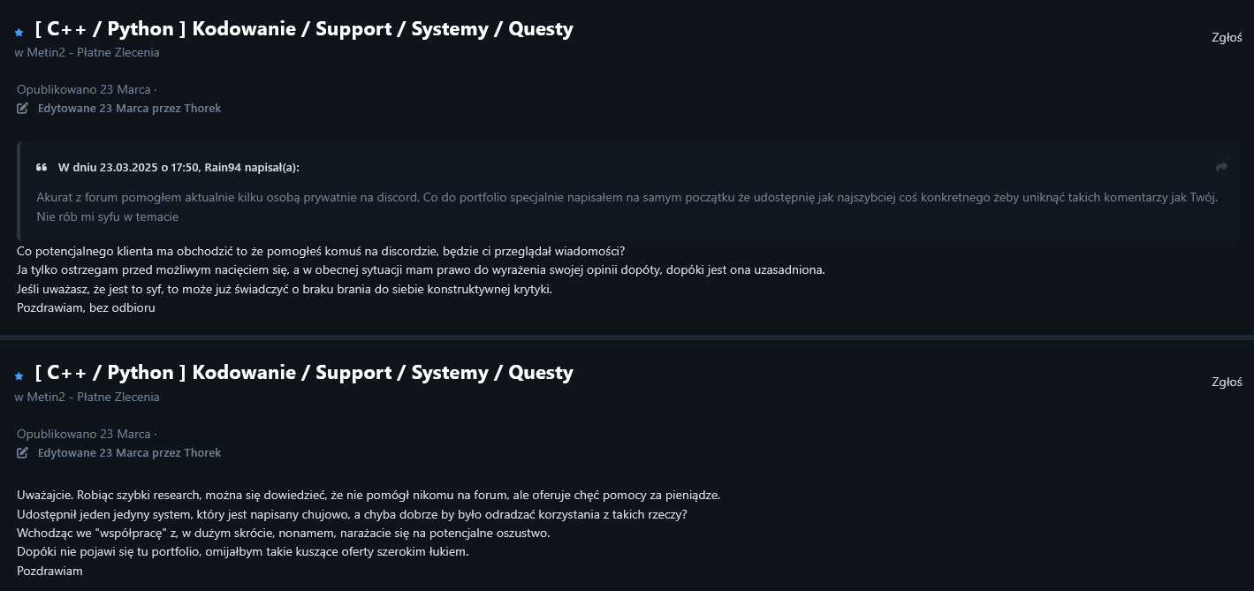The width and height of the screenshot is (1254, 591).
Task: Click the post text starting with 'Uważajcie'
Action: tap(369, 495)
